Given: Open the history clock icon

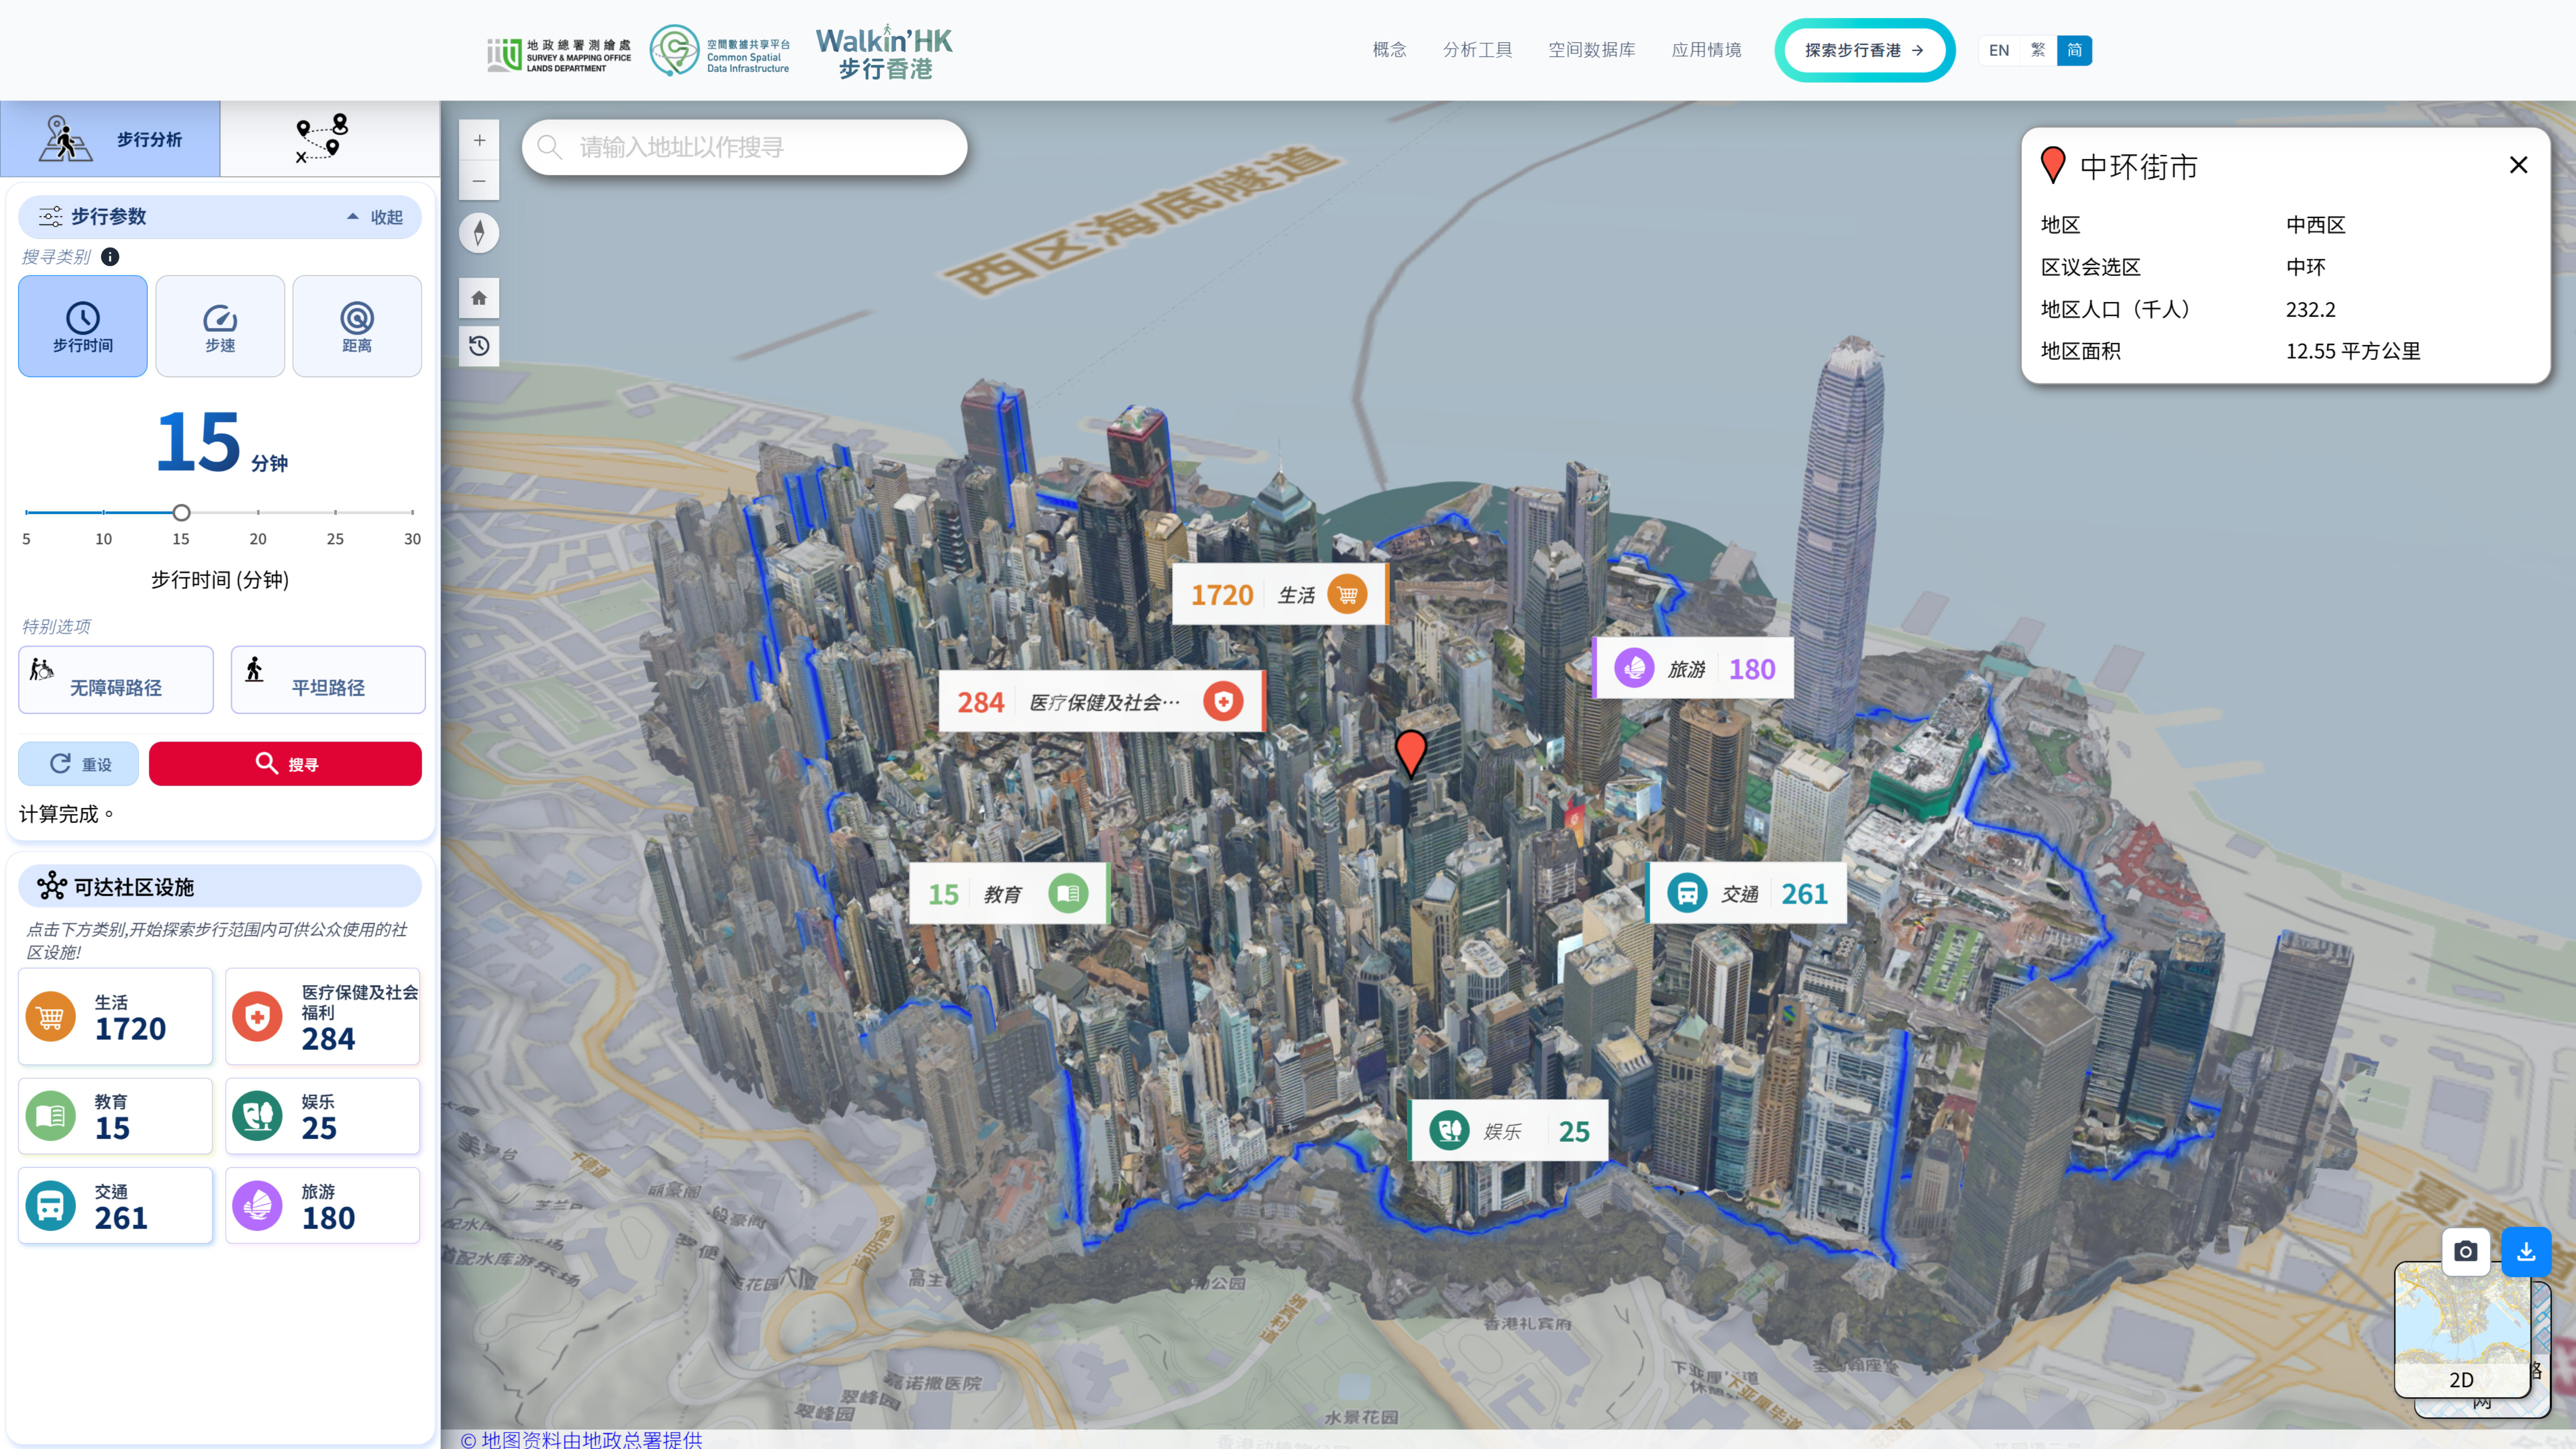Looking at the screenshot, I should [479, 346].
